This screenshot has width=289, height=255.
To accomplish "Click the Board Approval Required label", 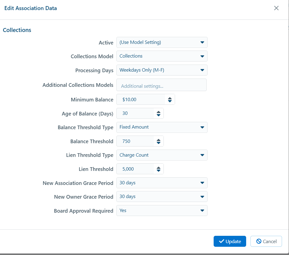I will (84, 211).
